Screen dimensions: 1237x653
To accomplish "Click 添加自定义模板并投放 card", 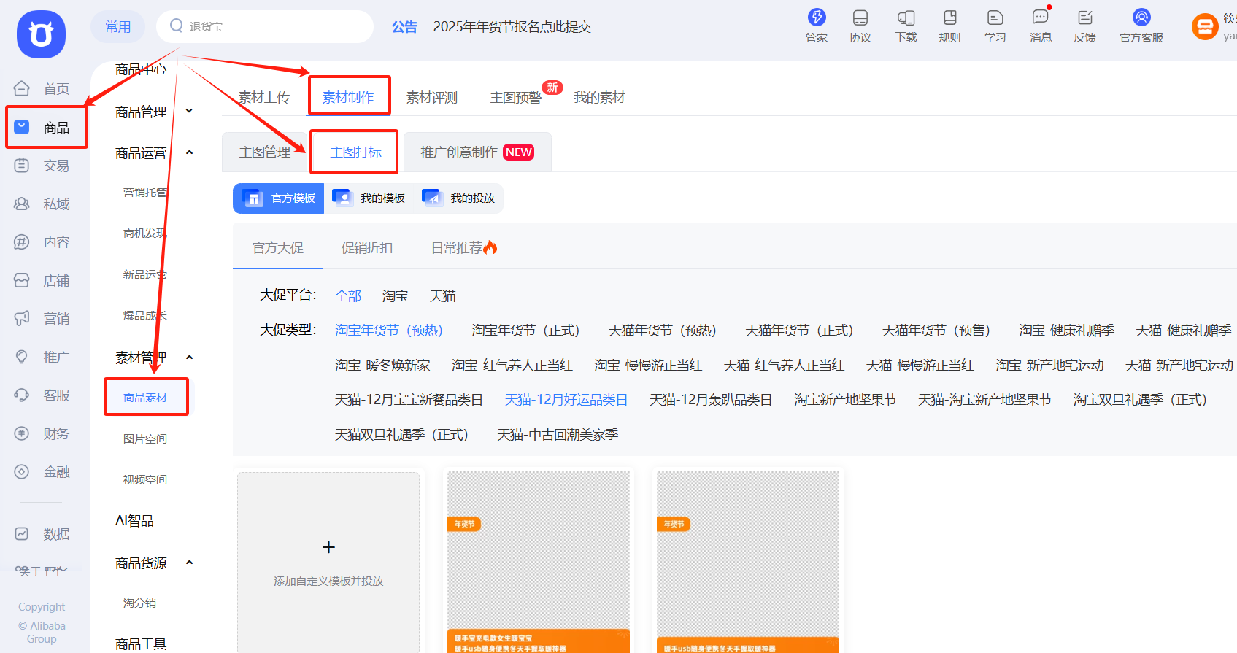I will [x=328, y=563].
